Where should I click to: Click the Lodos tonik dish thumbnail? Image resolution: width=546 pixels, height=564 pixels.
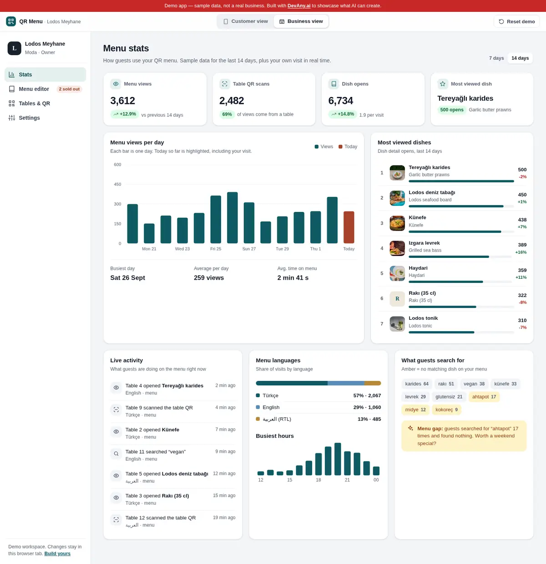[397, 324]
